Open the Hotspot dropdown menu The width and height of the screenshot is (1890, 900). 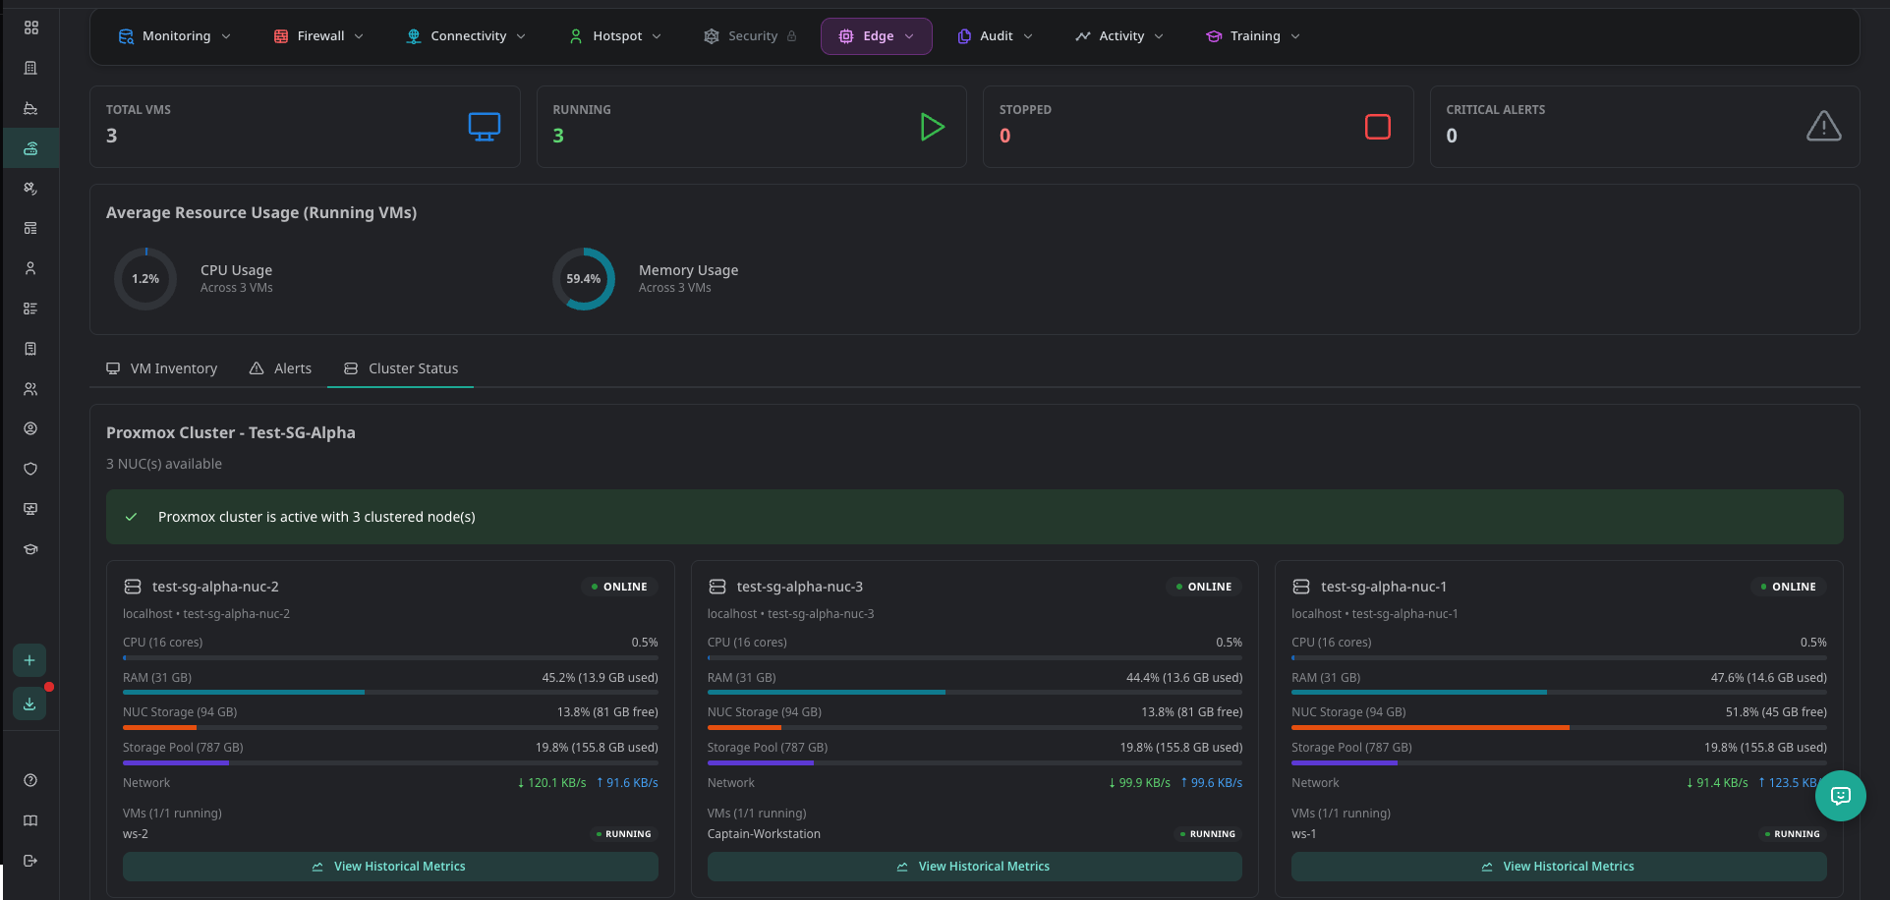pyautogui.click(x=615, y=36)
